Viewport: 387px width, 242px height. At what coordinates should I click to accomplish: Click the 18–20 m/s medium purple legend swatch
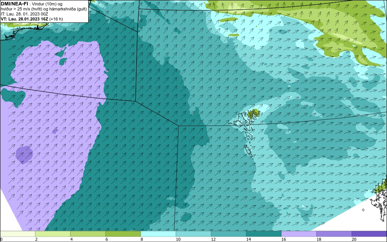[334, 234]
